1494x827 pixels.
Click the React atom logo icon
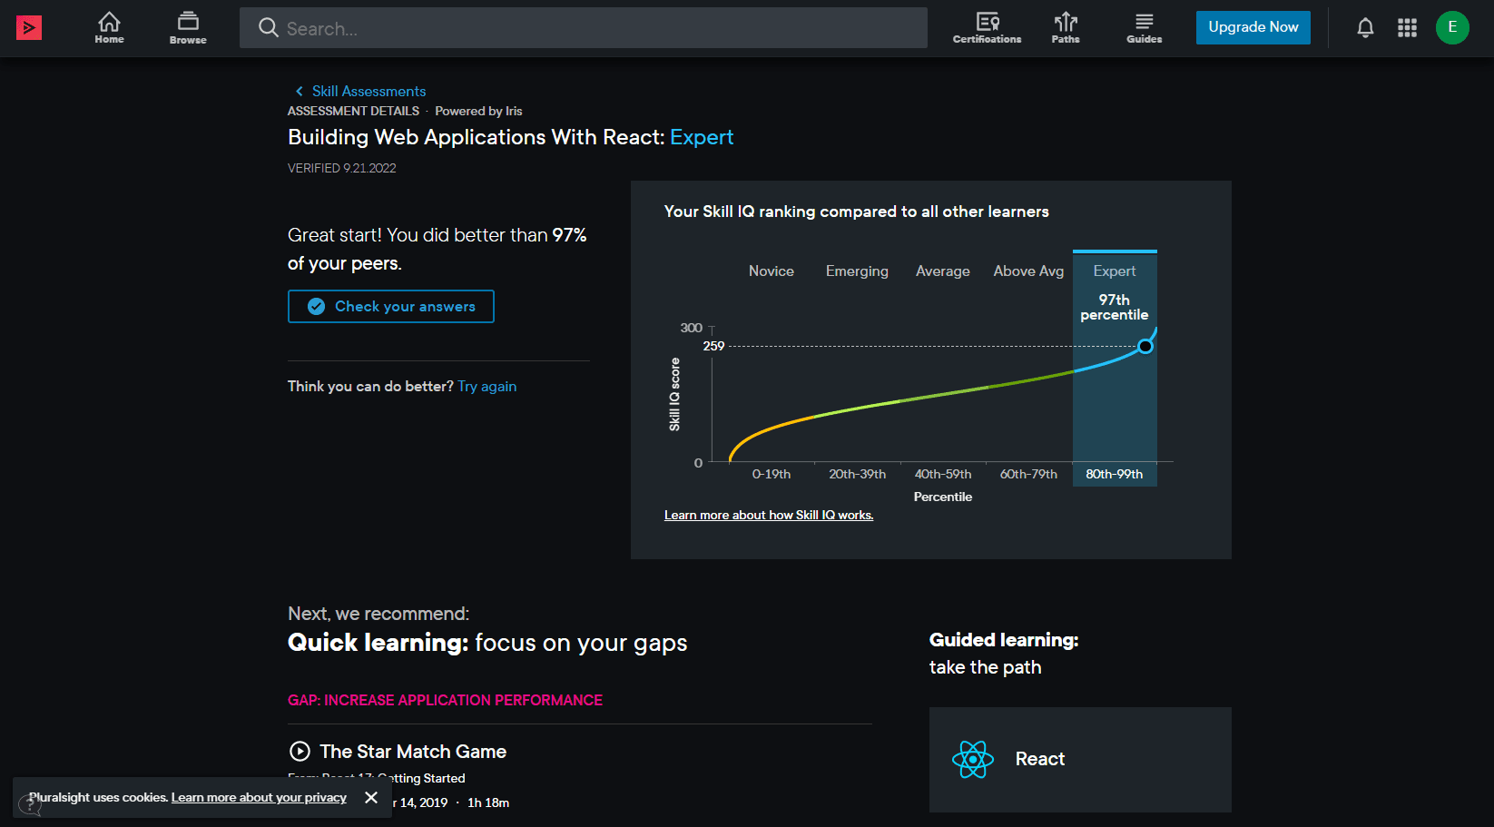[x=973, y=760]
